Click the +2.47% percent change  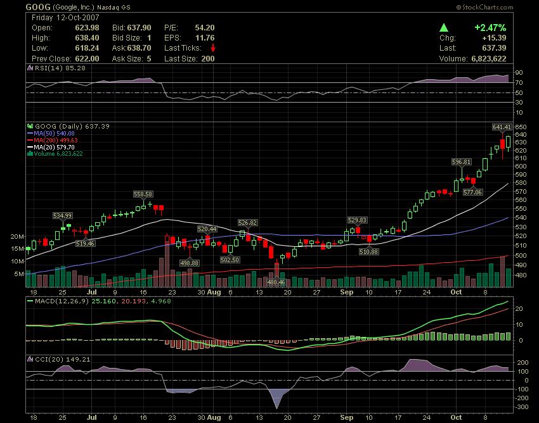pos(491,27)
